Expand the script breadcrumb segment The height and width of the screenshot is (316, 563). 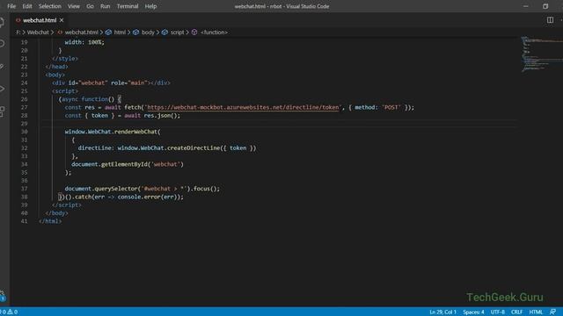[x=177, y=32]
